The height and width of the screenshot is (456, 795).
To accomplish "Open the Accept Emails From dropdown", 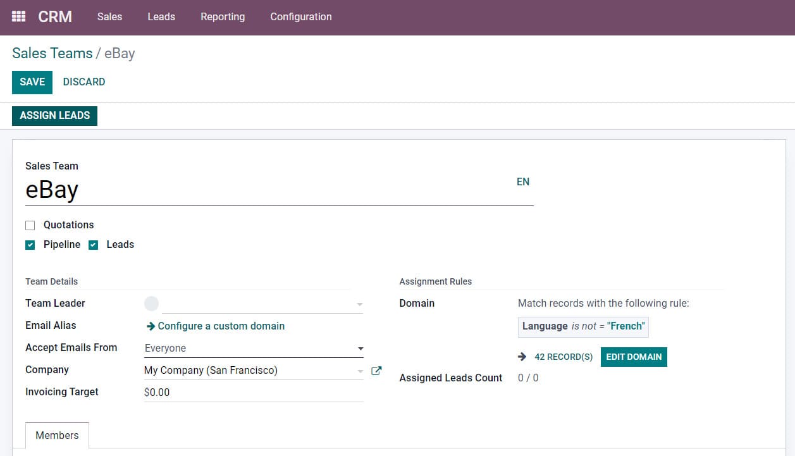I will point(254,348).
